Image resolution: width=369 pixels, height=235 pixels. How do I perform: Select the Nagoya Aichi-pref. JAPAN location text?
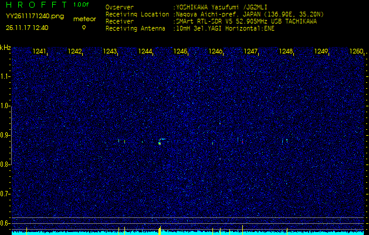(249, 14)
